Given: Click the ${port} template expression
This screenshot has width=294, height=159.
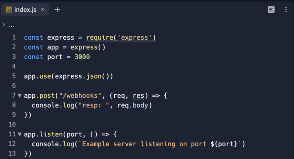Looking at the screenshot, I should pos(224,144).
